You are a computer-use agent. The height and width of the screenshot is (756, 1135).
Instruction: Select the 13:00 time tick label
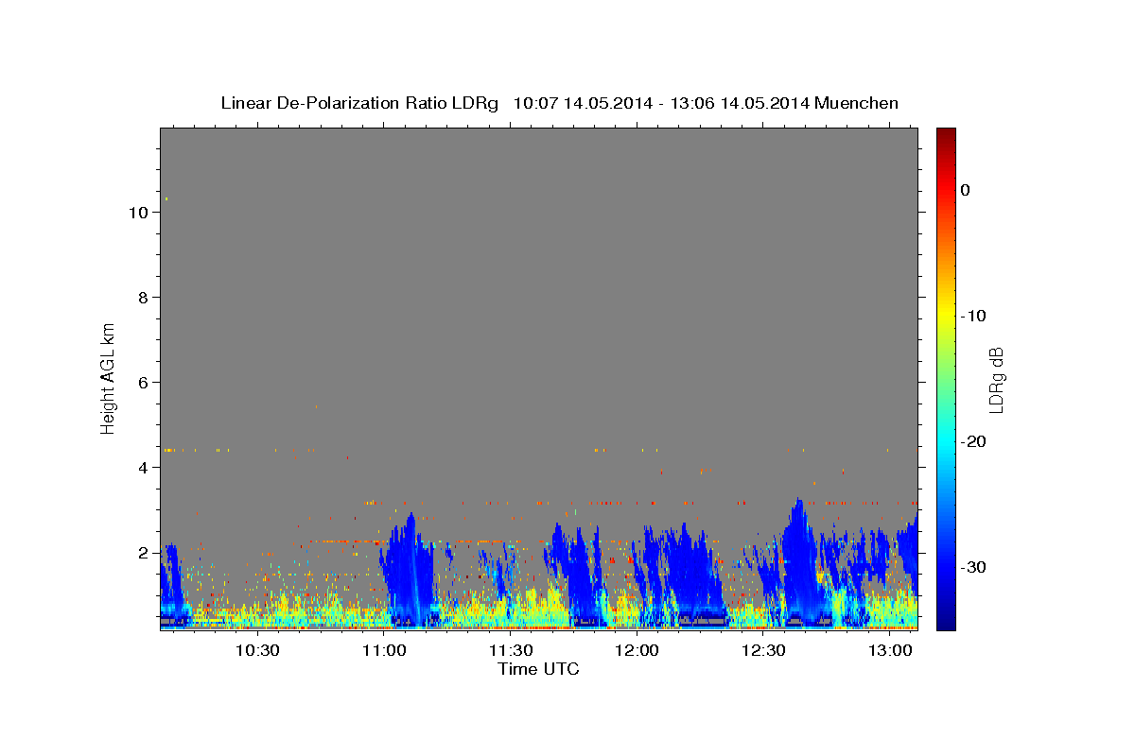click(891, 650)
